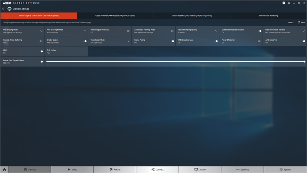Image resolution: width=307 pixels, height=173 pixels.
Task: Reset the global graphics settings
Action: click(302, 22)
